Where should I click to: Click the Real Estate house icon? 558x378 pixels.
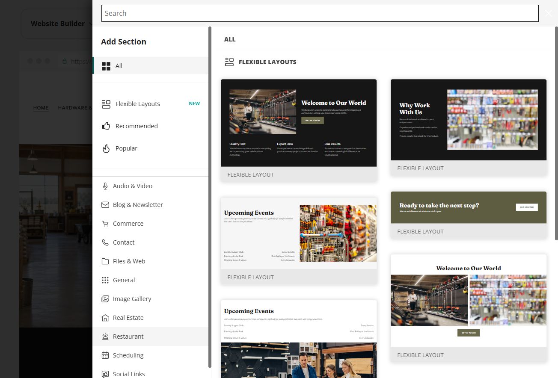tap(105, 318)
